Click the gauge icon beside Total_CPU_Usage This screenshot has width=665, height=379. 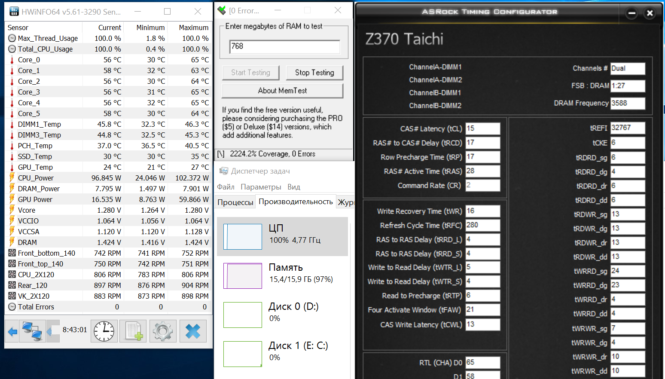[12, 49]
